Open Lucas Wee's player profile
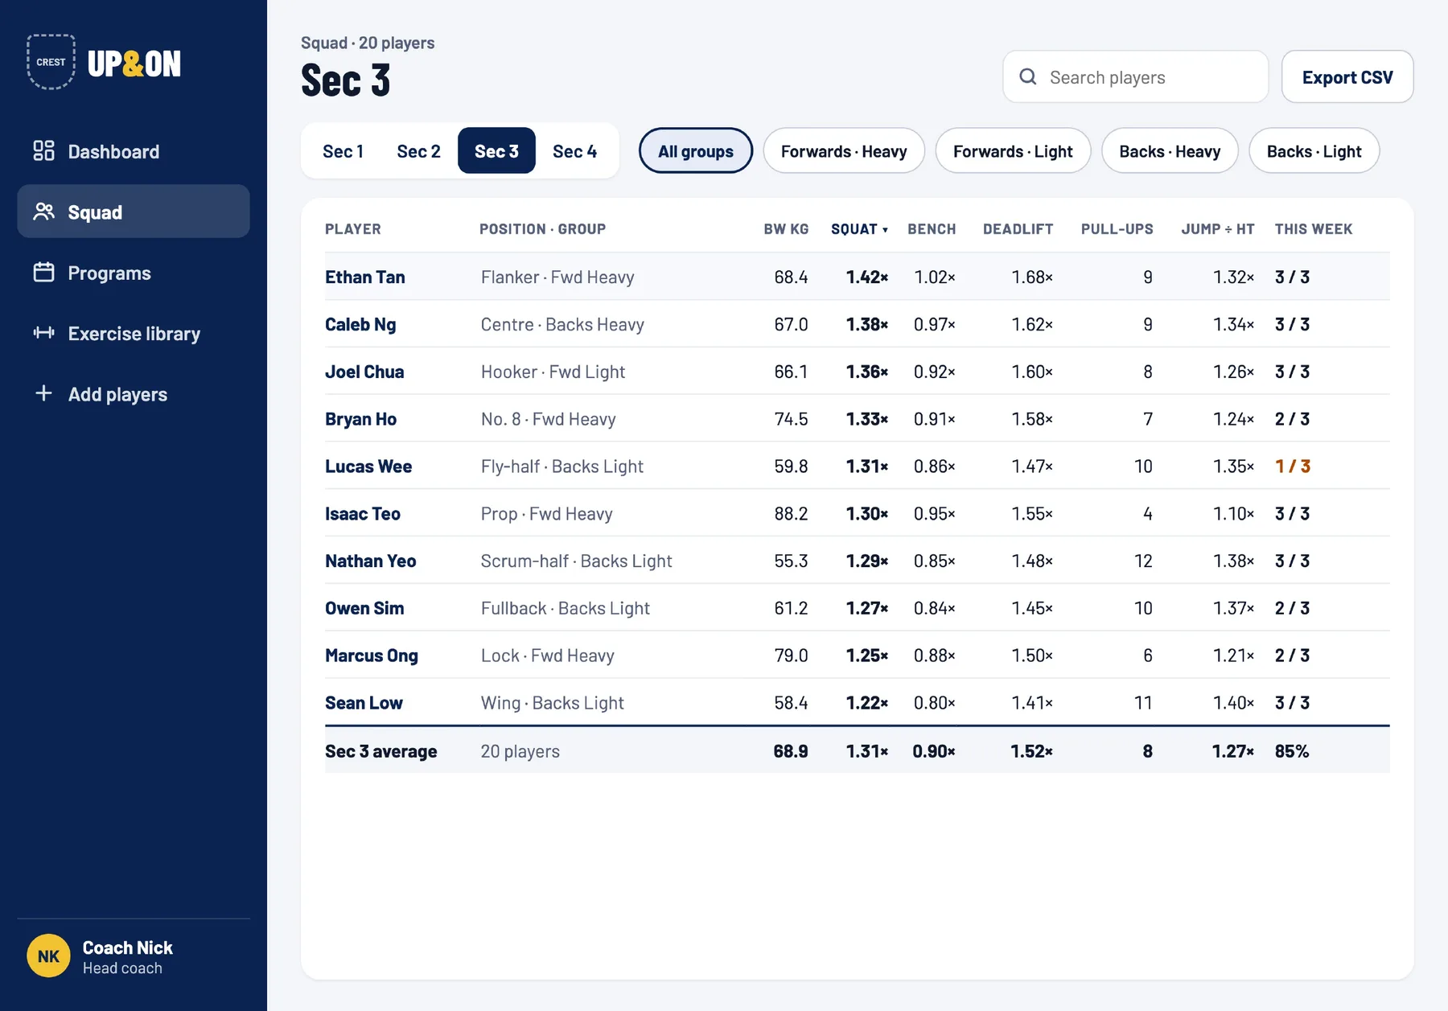 pyautogui.click(x=368, y=466)
